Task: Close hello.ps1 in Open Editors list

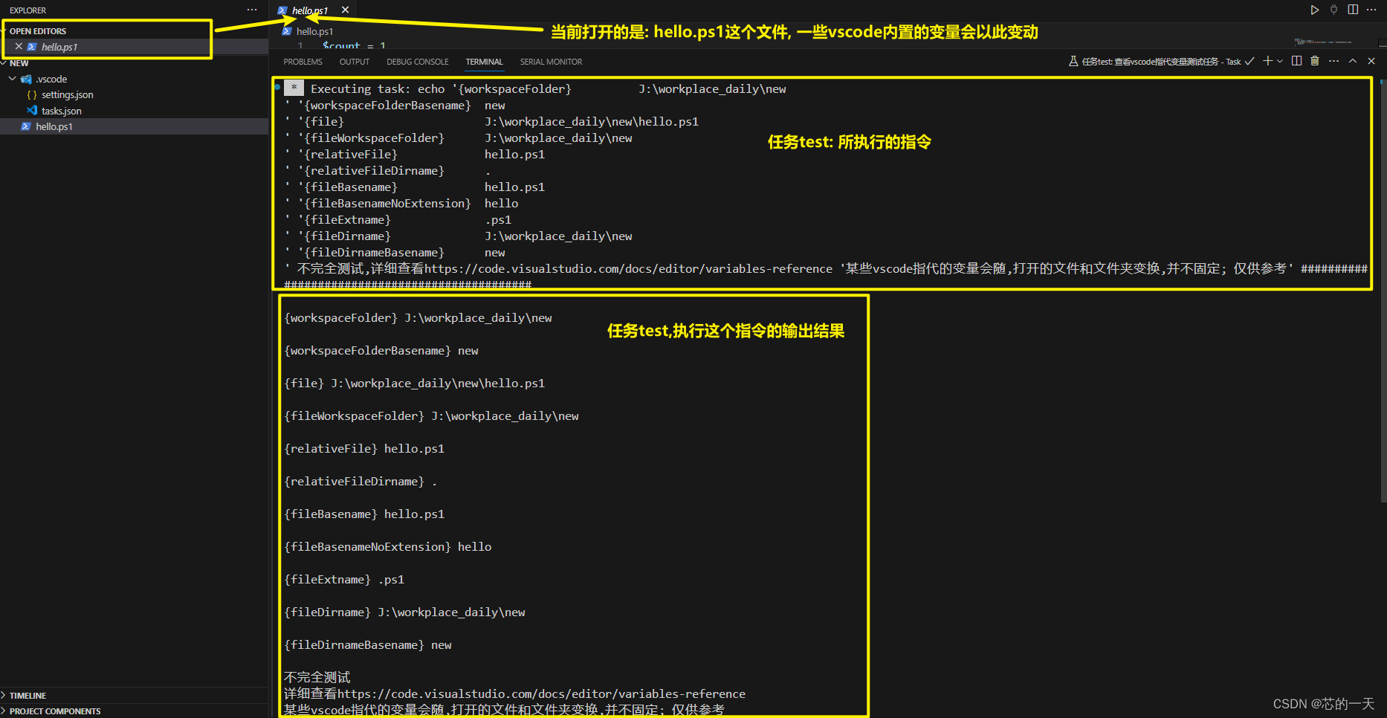Action: 19,46
